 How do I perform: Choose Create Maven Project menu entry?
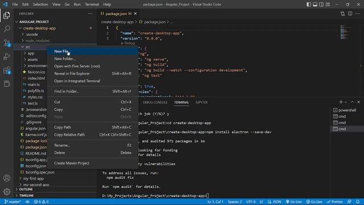click(x=93, y=163)
